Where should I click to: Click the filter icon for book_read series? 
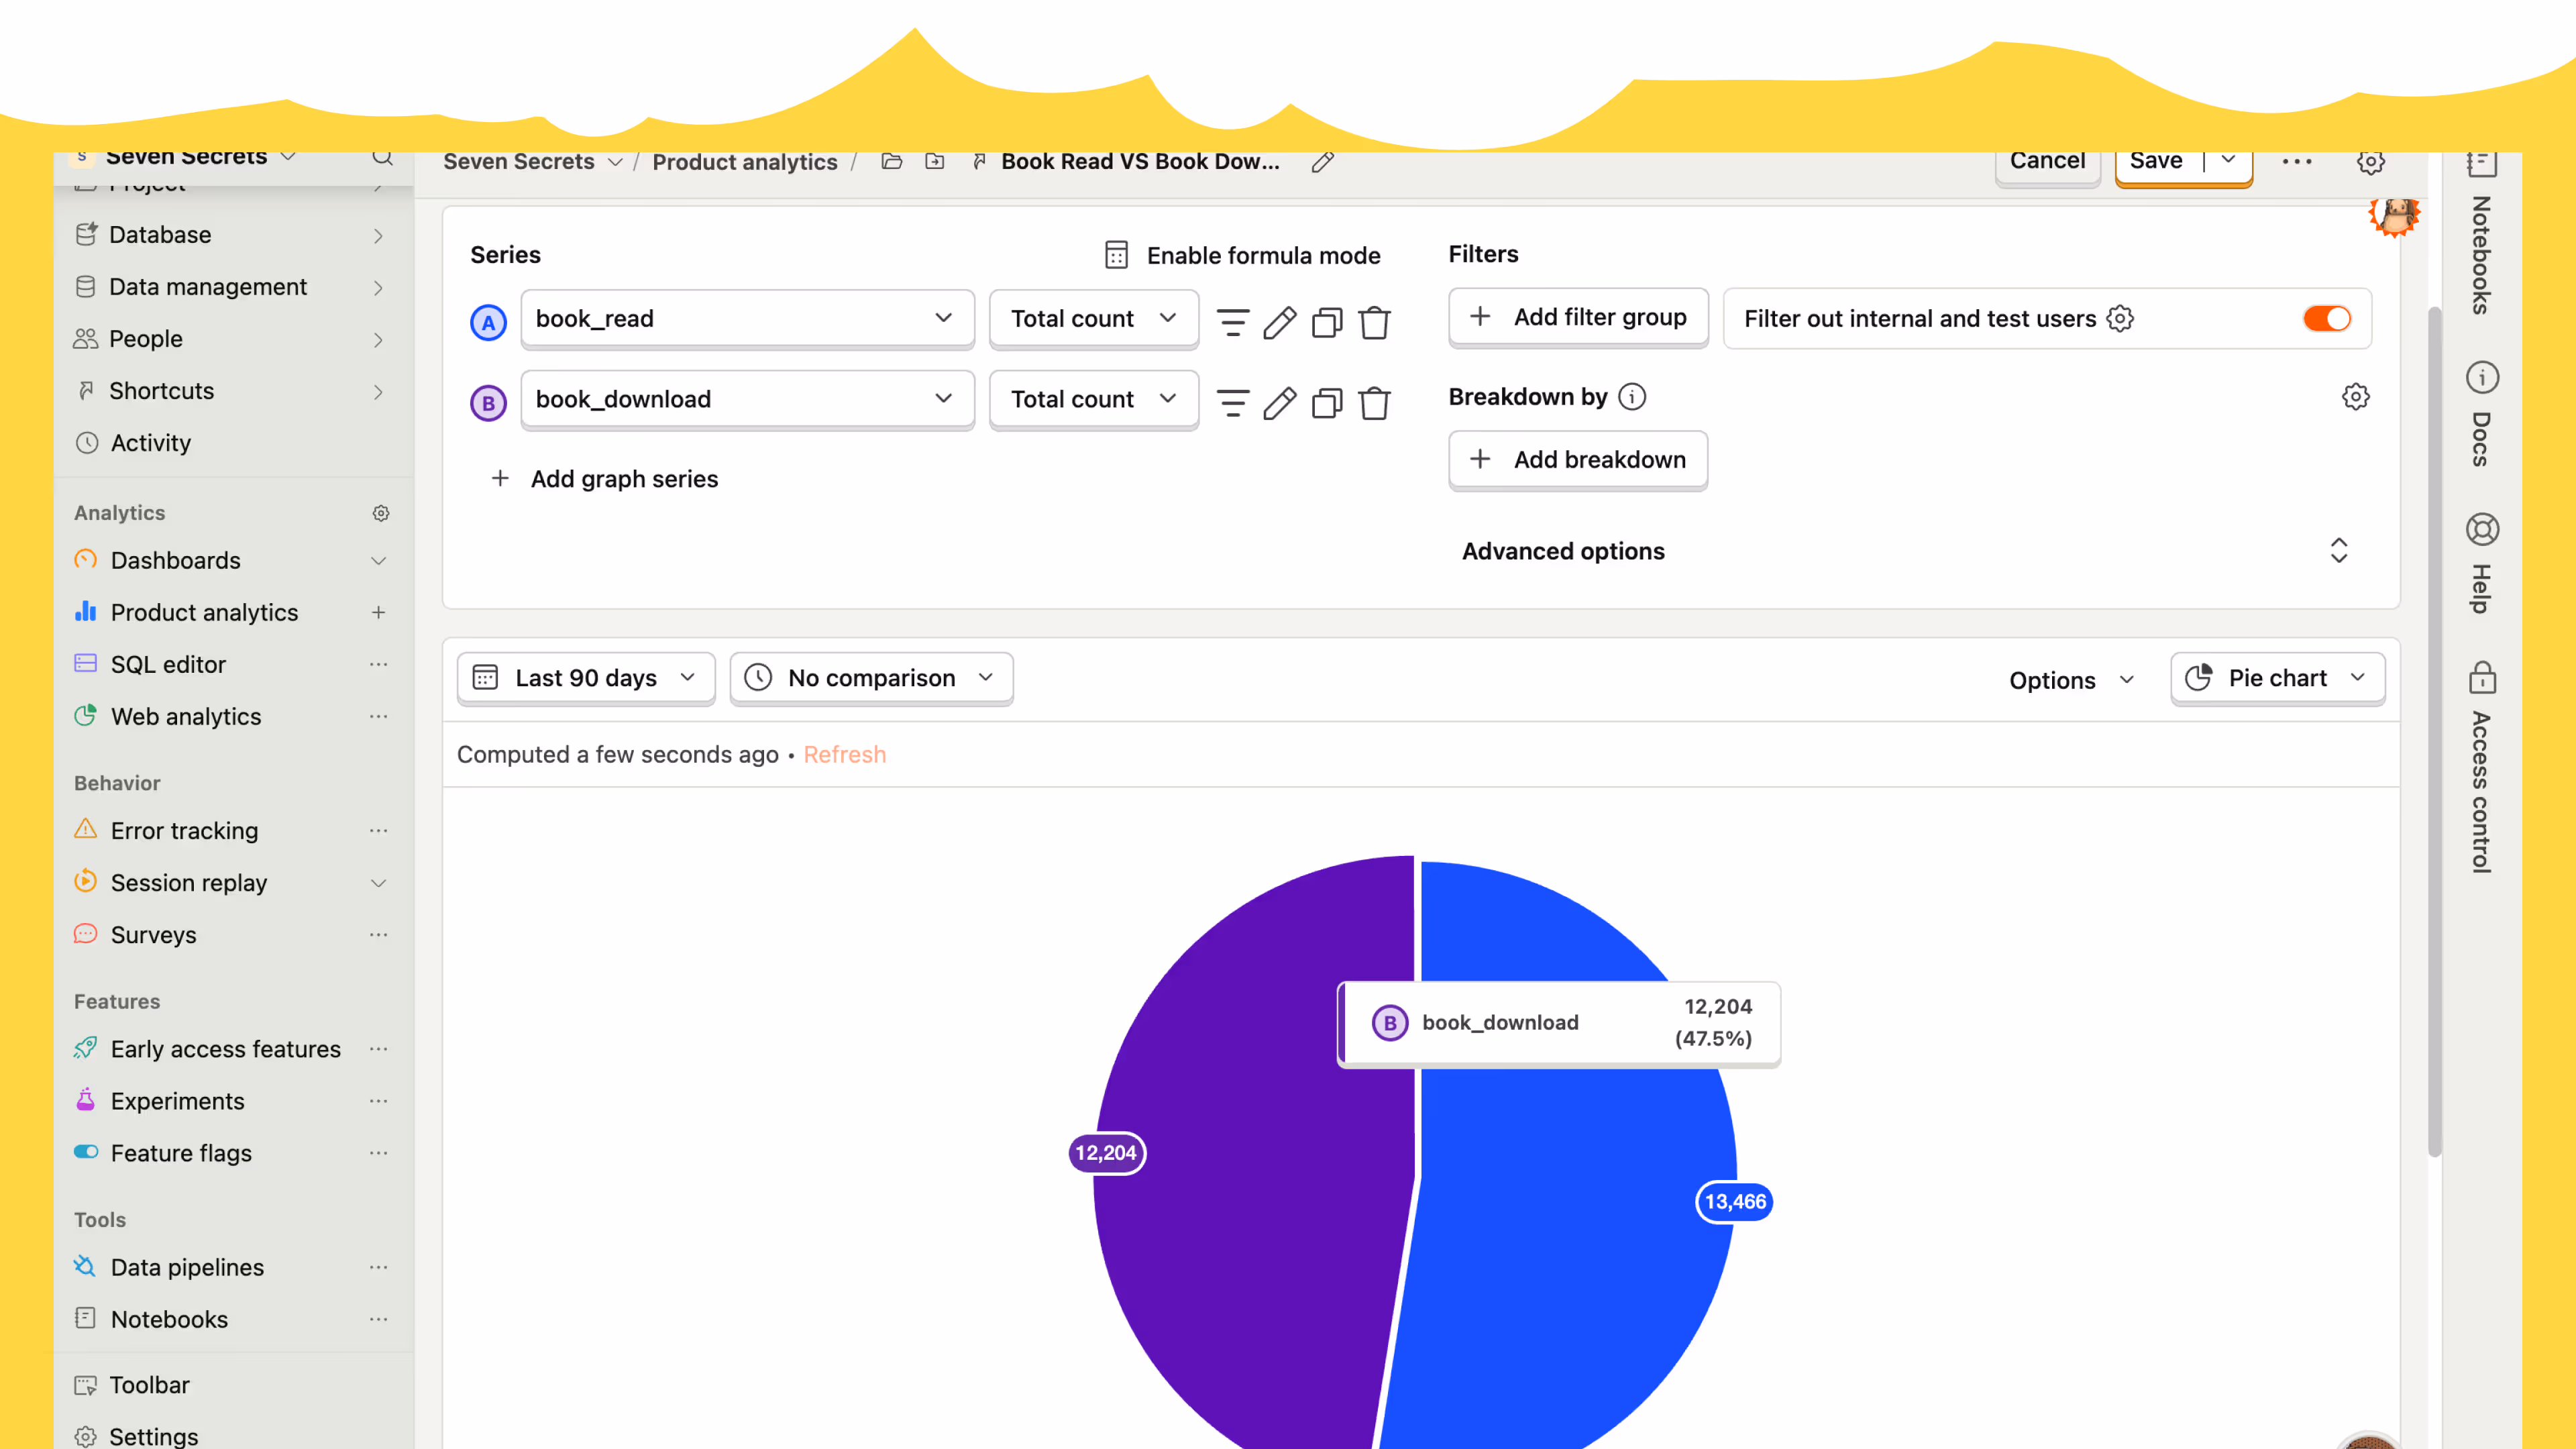pos(1232,322)
